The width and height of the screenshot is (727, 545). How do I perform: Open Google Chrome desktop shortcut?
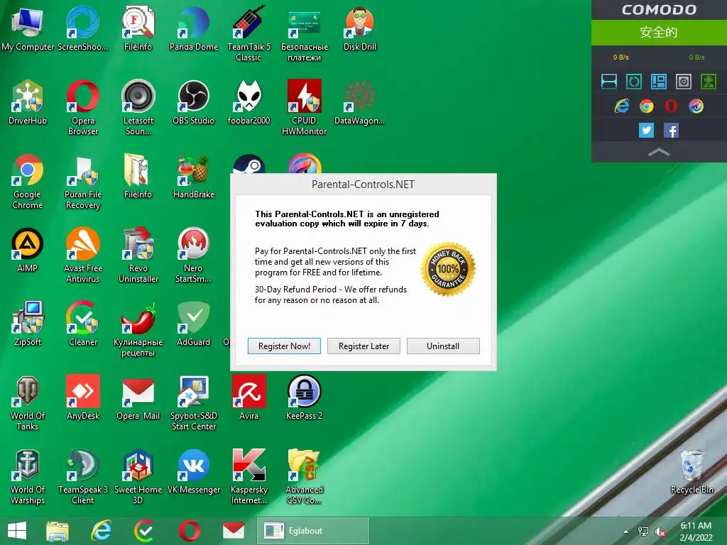(28, 181)
